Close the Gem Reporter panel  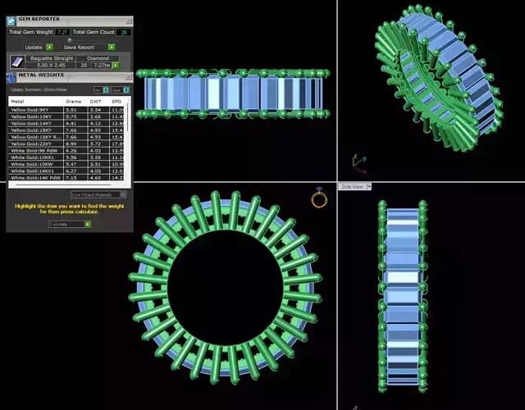click(129, 21)
